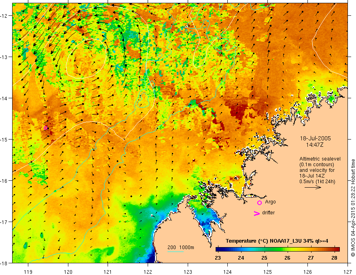Image resolution: width=356 pixels, height=275 pixels.
Task: Click longitude axis label 120
Action: click(68, 272)
